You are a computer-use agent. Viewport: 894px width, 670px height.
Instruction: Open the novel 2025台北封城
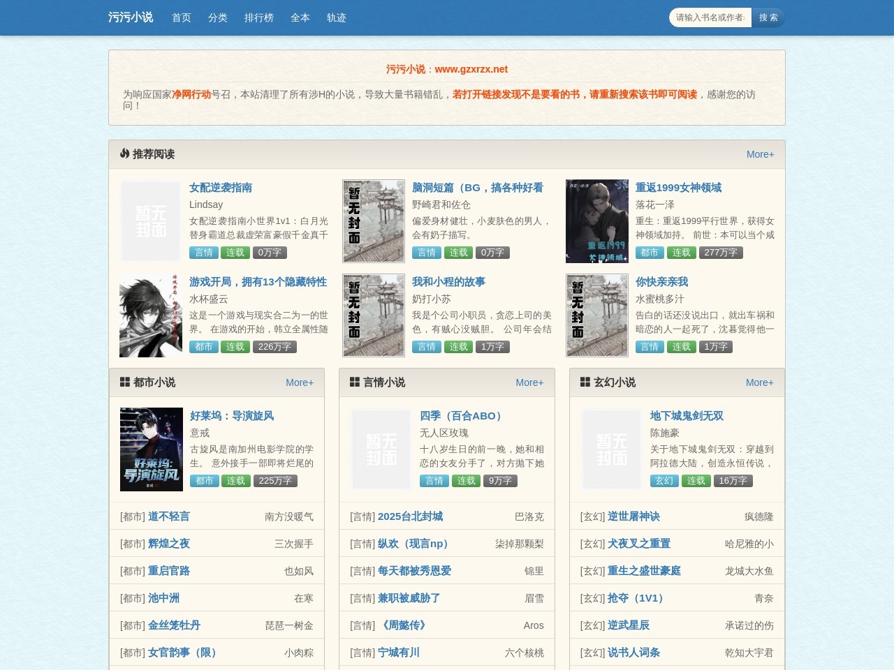[x=411, y=516]
